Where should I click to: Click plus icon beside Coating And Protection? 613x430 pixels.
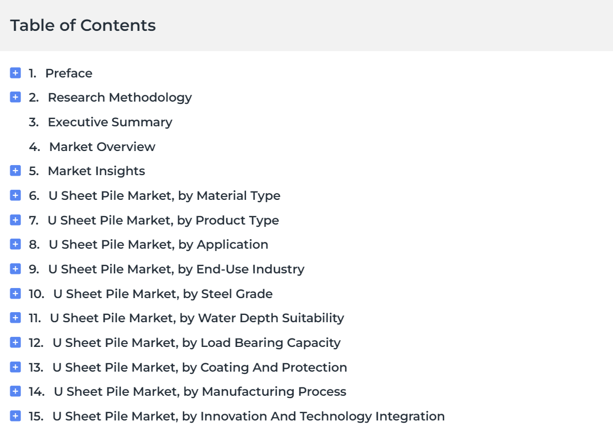pos(16,367)
